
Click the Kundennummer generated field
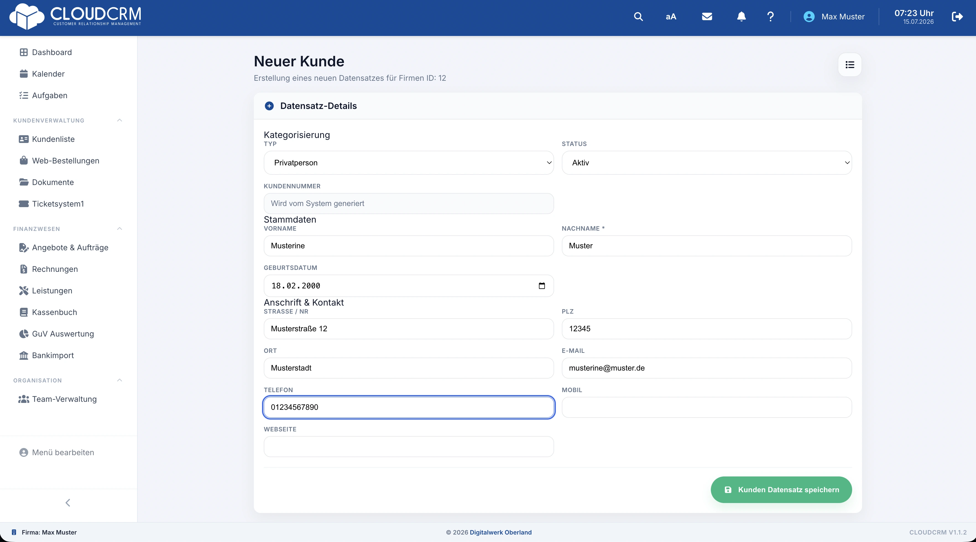click(x=408, y=204)
